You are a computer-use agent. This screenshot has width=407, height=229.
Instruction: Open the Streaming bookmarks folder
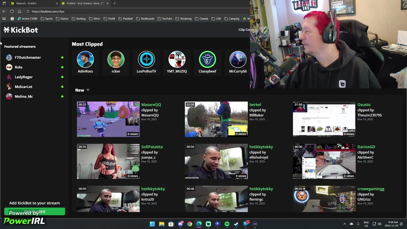[x=183, y=19]
